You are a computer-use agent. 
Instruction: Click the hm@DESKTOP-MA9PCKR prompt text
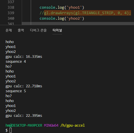[x=24, y=125]
